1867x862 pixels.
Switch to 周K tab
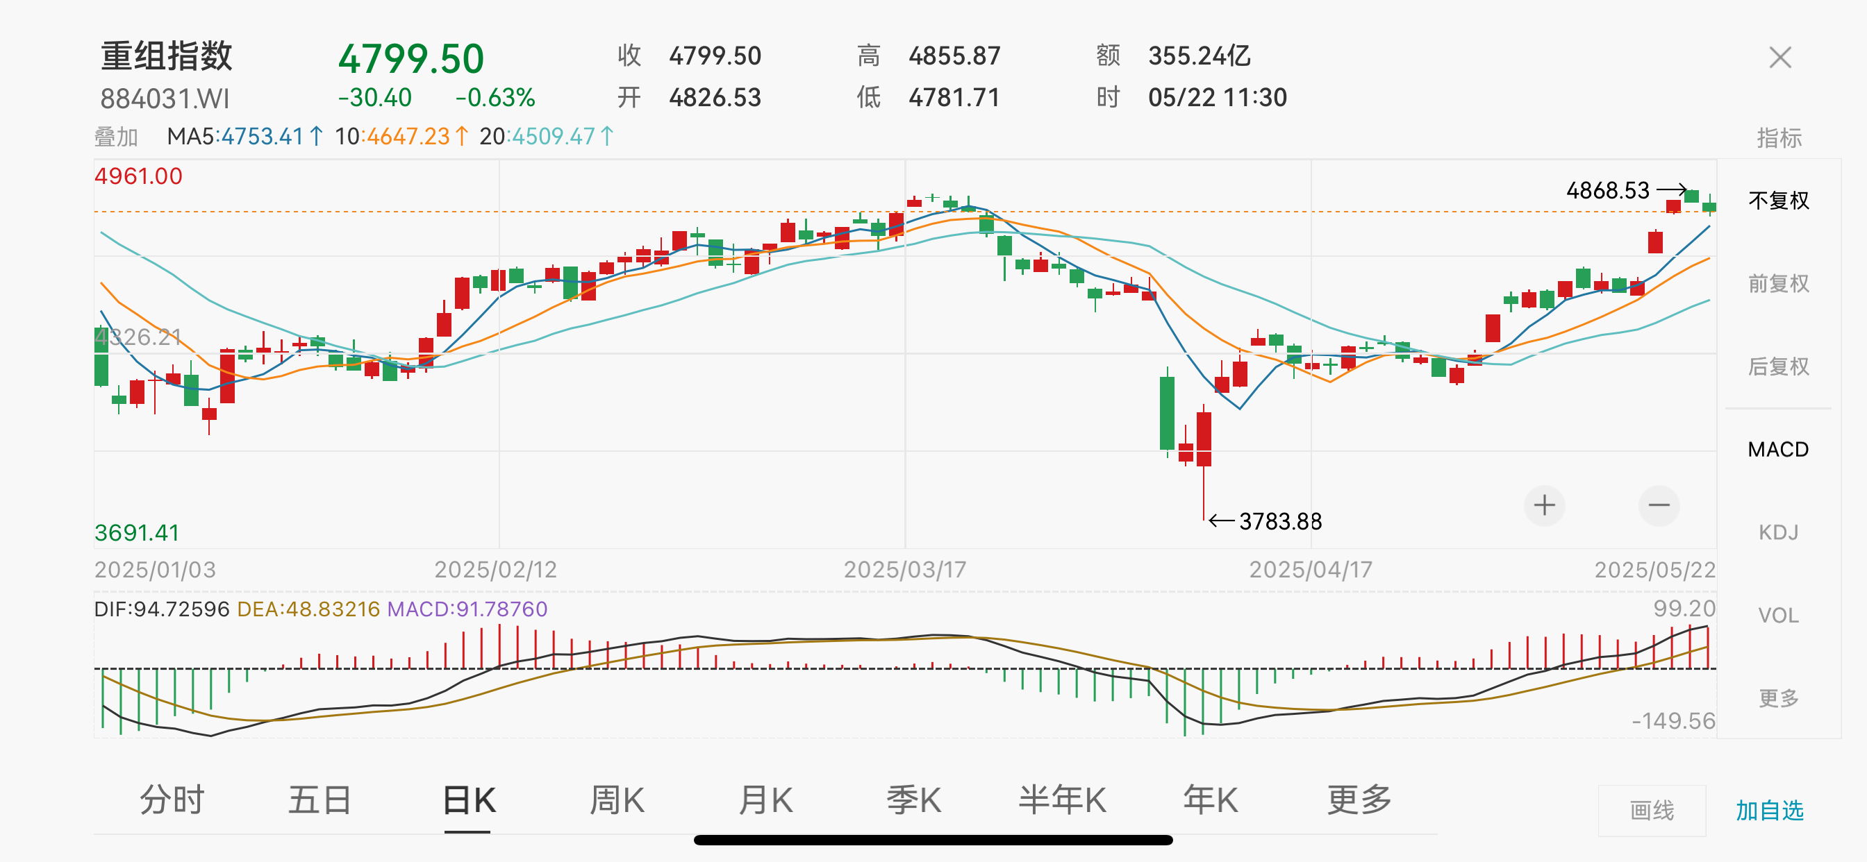pos(617,800)
